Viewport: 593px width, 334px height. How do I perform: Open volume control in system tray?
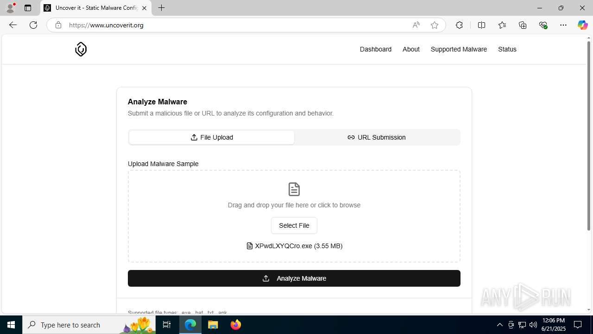click(x=533, y=325)
